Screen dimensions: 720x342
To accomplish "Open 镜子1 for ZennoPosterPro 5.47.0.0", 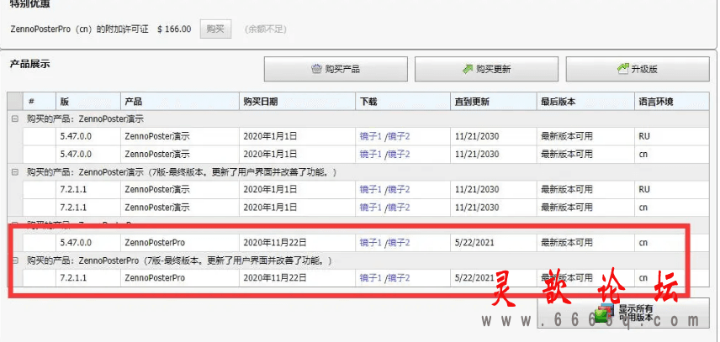I will pos(371,243).
